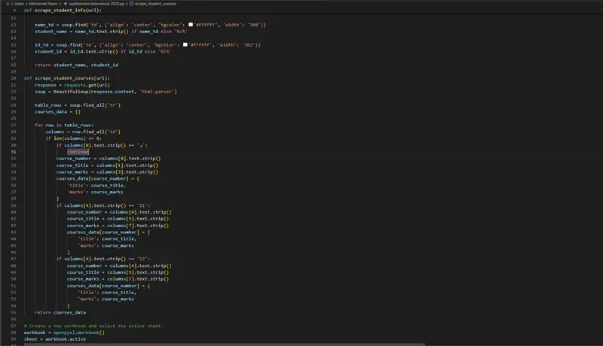
Task: Click the #FFFFFF color swatch on line 15
Action: 185,45
